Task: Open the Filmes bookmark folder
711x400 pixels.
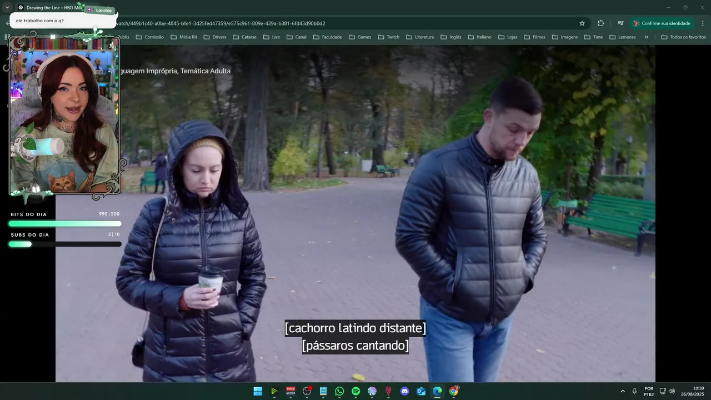Action: pyautogui.click(x=534, y=37)
